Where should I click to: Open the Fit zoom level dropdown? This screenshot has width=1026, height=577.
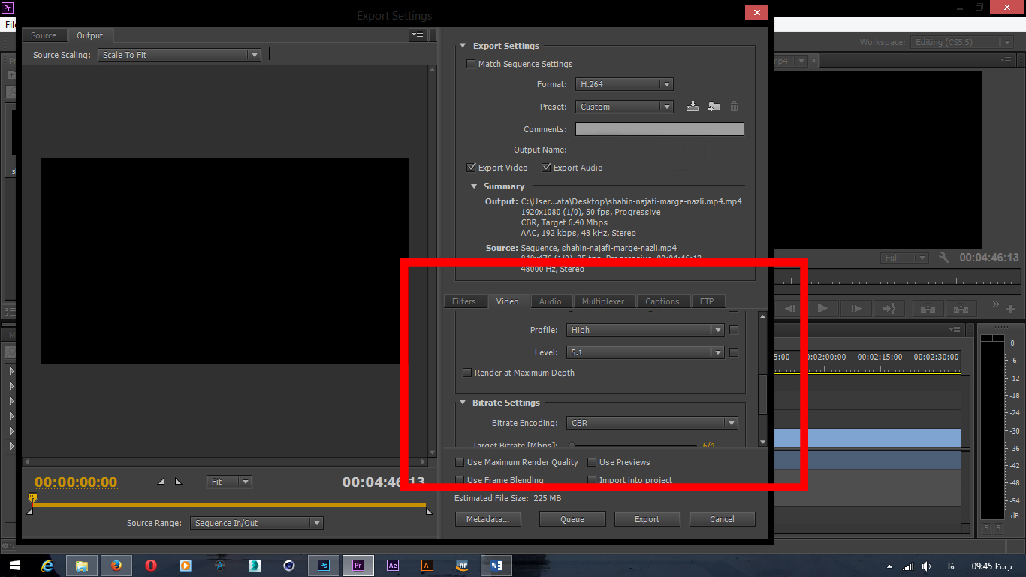click(229, 482)
